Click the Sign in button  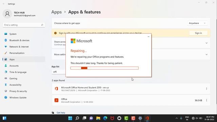point(198,33)
